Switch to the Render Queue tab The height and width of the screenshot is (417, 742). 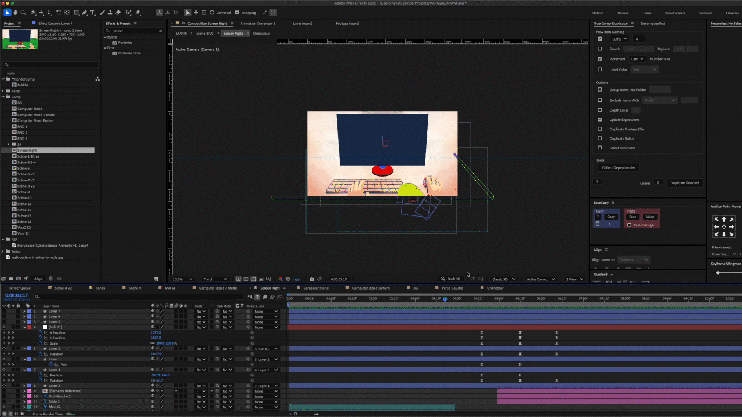coord(20,288)
